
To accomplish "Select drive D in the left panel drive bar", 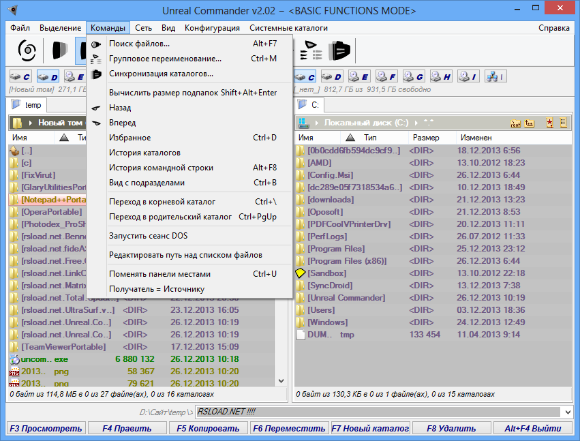I will point(48,76).
